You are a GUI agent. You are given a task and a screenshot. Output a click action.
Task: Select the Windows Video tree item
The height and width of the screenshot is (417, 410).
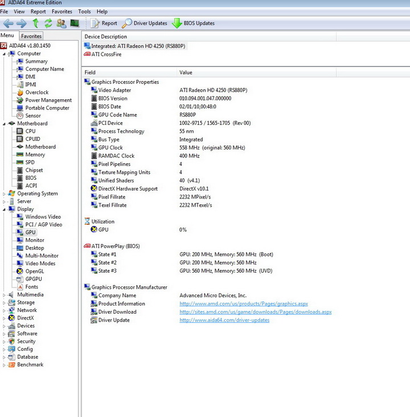(x=43, y=217)
